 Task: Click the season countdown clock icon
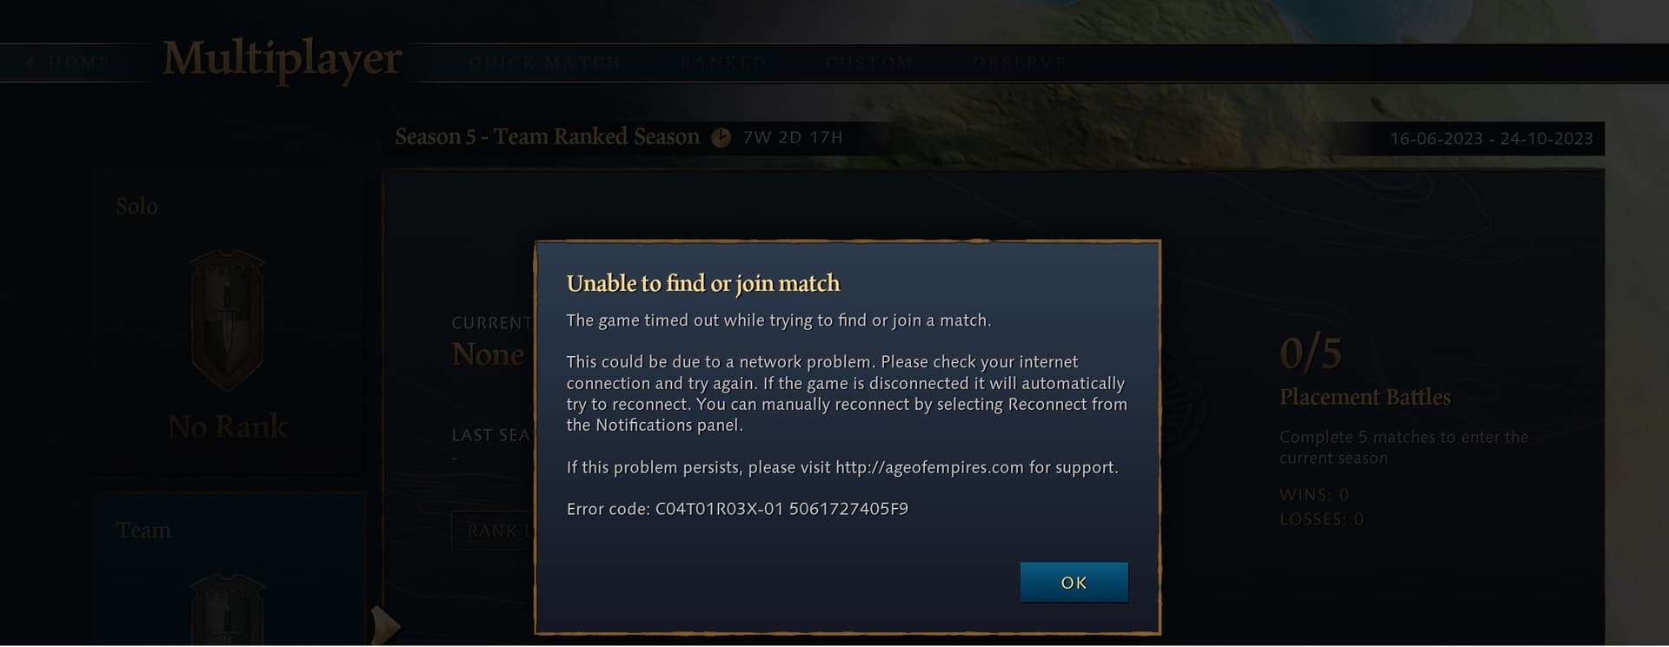(x=721, y=137)
